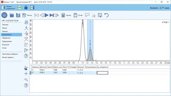Open the Паспорт section
This screenshot has width=171, height=96.
coord(5,25)
